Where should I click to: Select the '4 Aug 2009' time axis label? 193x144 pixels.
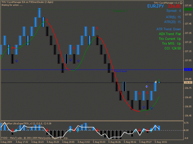point(6,142)
